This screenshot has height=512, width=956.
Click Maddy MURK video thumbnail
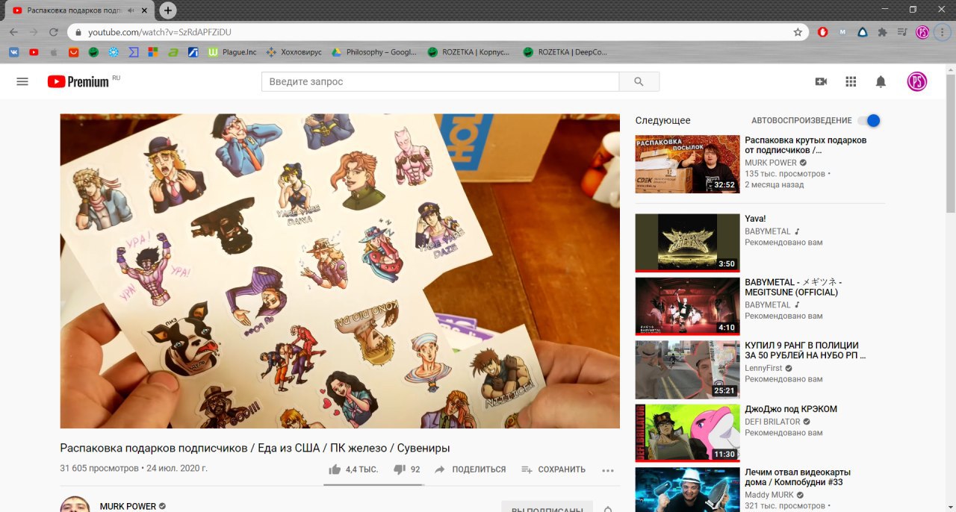(x=687, y=490)
